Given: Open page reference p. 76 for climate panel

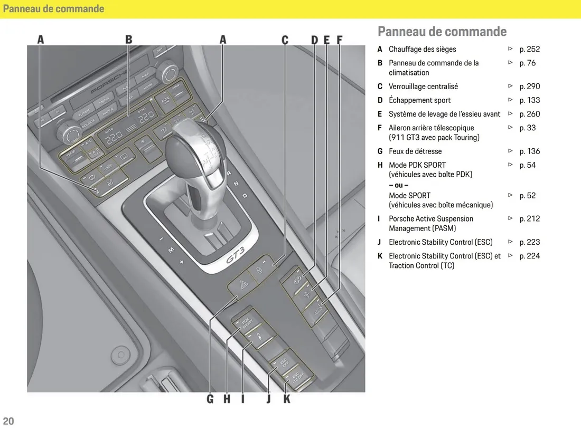Looking at the screenshot, I should point(527,63).
